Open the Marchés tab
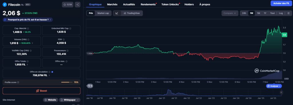The width and height of the screenshot is (293, 105). [112, 4]
